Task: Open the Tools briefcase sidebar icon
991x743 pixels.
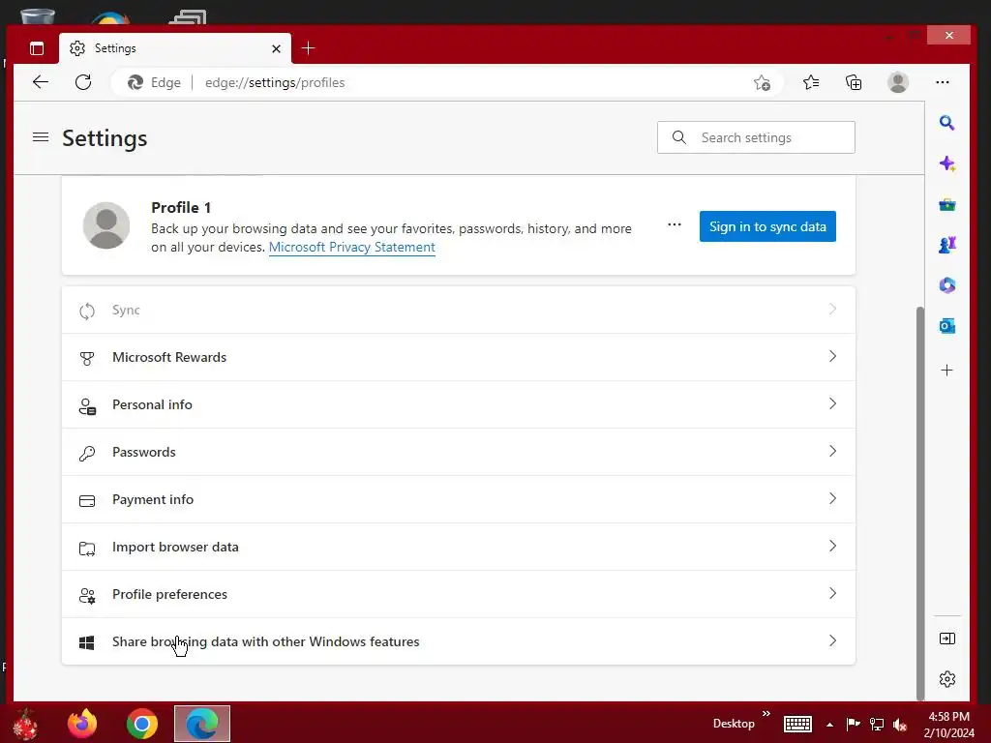Action: click(x=946, y=205)
